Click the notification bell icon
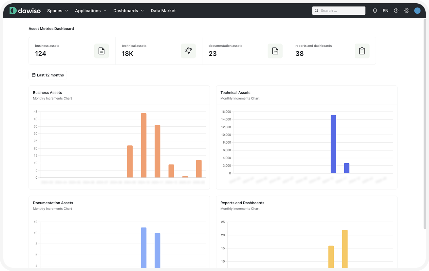This screenshot has width=429, height=271. pos(375,10)
